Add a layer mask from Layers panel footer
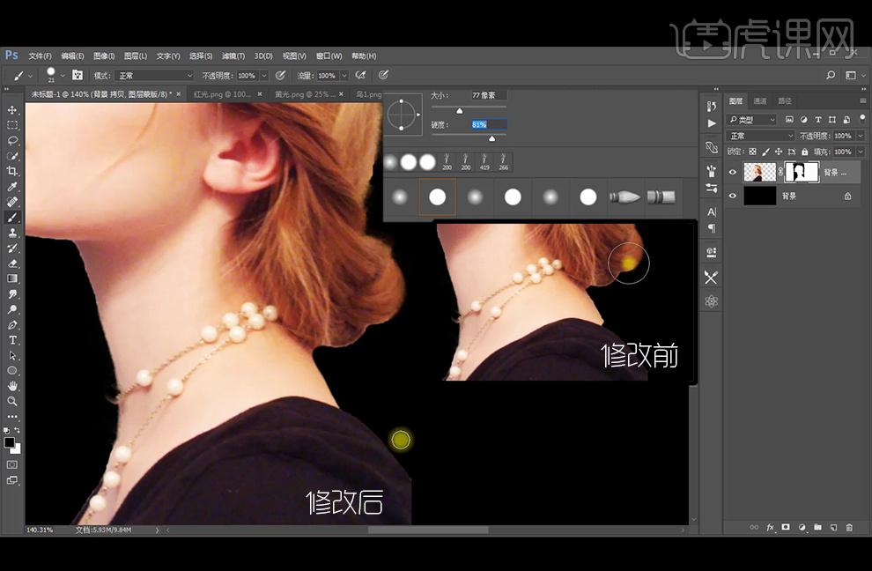 786,527
